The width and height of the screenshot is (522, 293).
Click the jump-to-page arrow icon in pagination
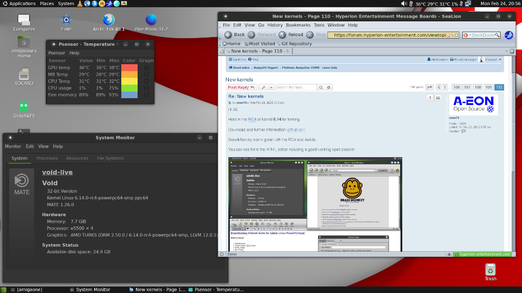point(430,87)
